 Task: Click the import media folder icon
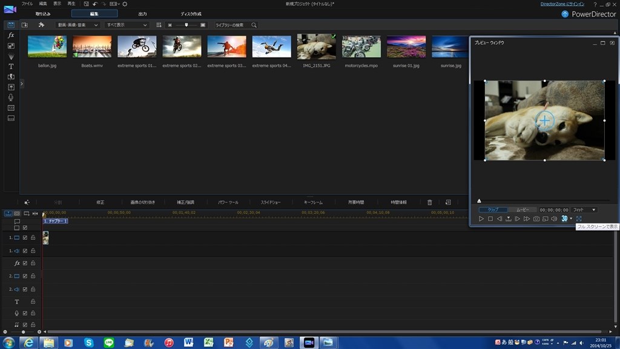coord(24,25)
